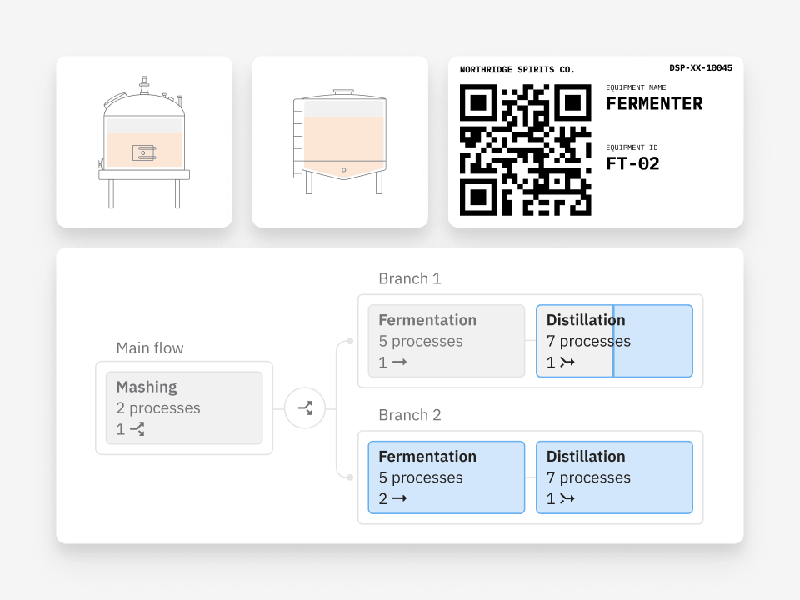800x600 pixels.
Task: Select Branch 1 Distillation card
Action: (x=614, y=341)
